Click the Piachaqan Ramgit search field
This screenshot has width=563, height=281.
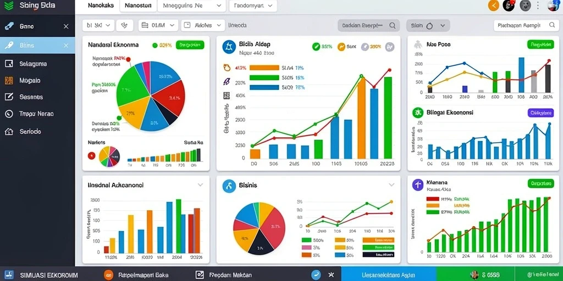point(526,25)
